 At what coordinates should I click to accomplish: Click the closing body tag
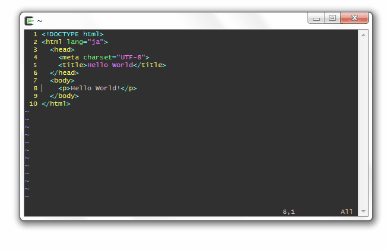point(64,96)
